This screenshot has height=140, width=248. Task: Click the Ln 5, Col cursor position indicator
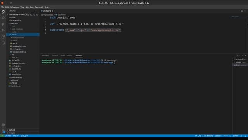[204, 136]
